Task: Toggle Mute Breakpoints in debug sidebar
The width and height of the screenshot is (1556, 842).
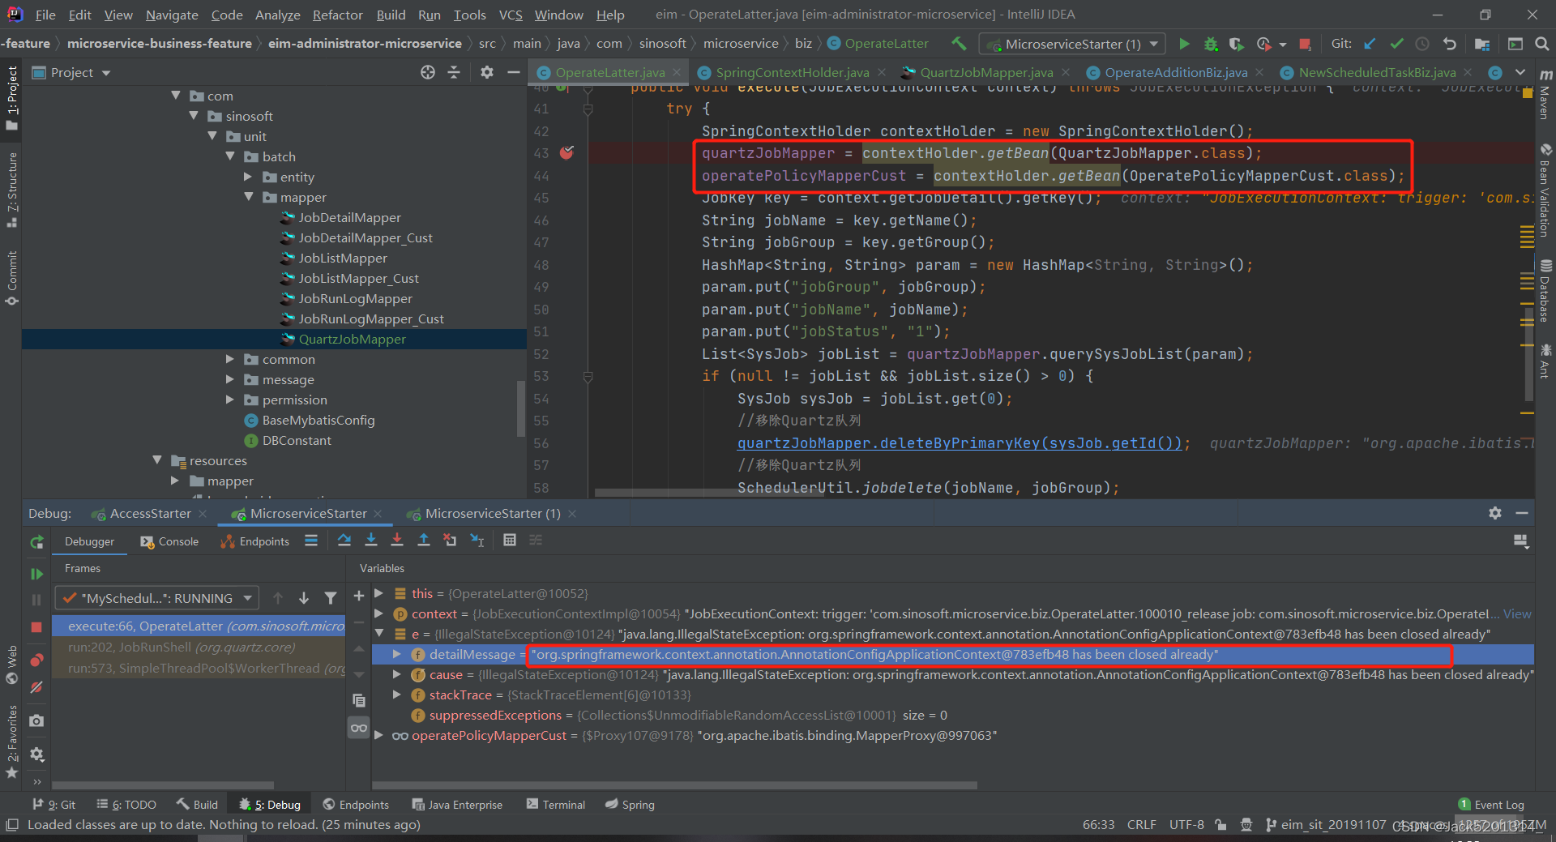Action: pyautogui.click(x=36, y=687)
